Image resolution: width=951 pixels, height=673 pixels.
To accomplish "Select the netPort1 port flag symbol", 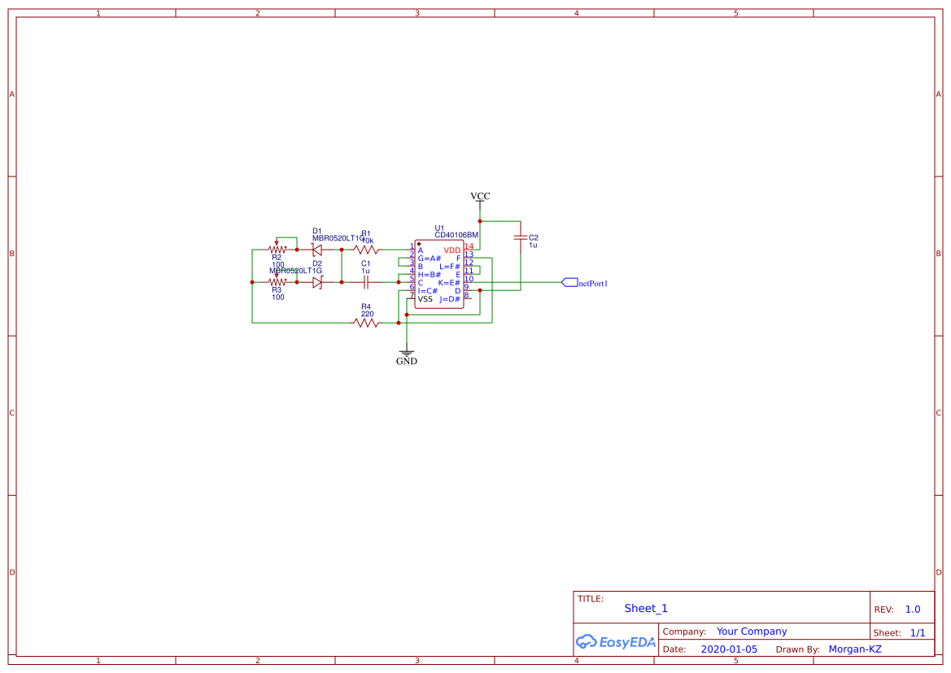I will [x=569, y=282].
